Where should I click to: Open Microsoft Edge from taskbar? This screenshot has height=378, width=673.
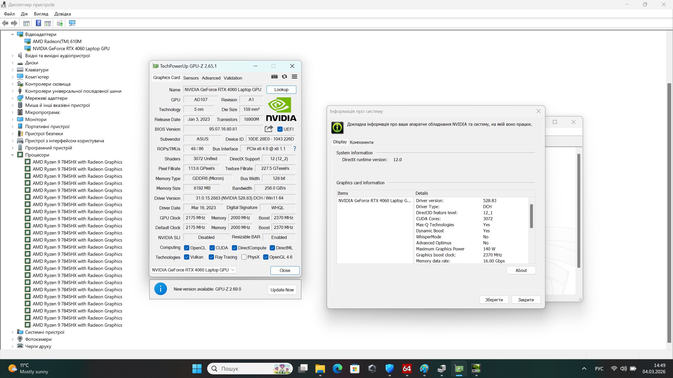pyautogui.click(x=337, y=369)
